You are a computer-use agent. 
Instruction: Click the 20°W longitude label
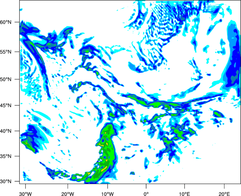coord(68,194)
